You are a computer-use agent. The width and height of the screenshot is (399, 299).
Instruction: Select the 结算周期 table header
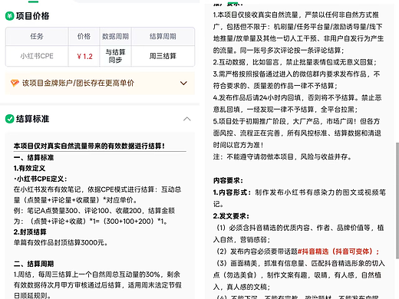pos(163,36)
